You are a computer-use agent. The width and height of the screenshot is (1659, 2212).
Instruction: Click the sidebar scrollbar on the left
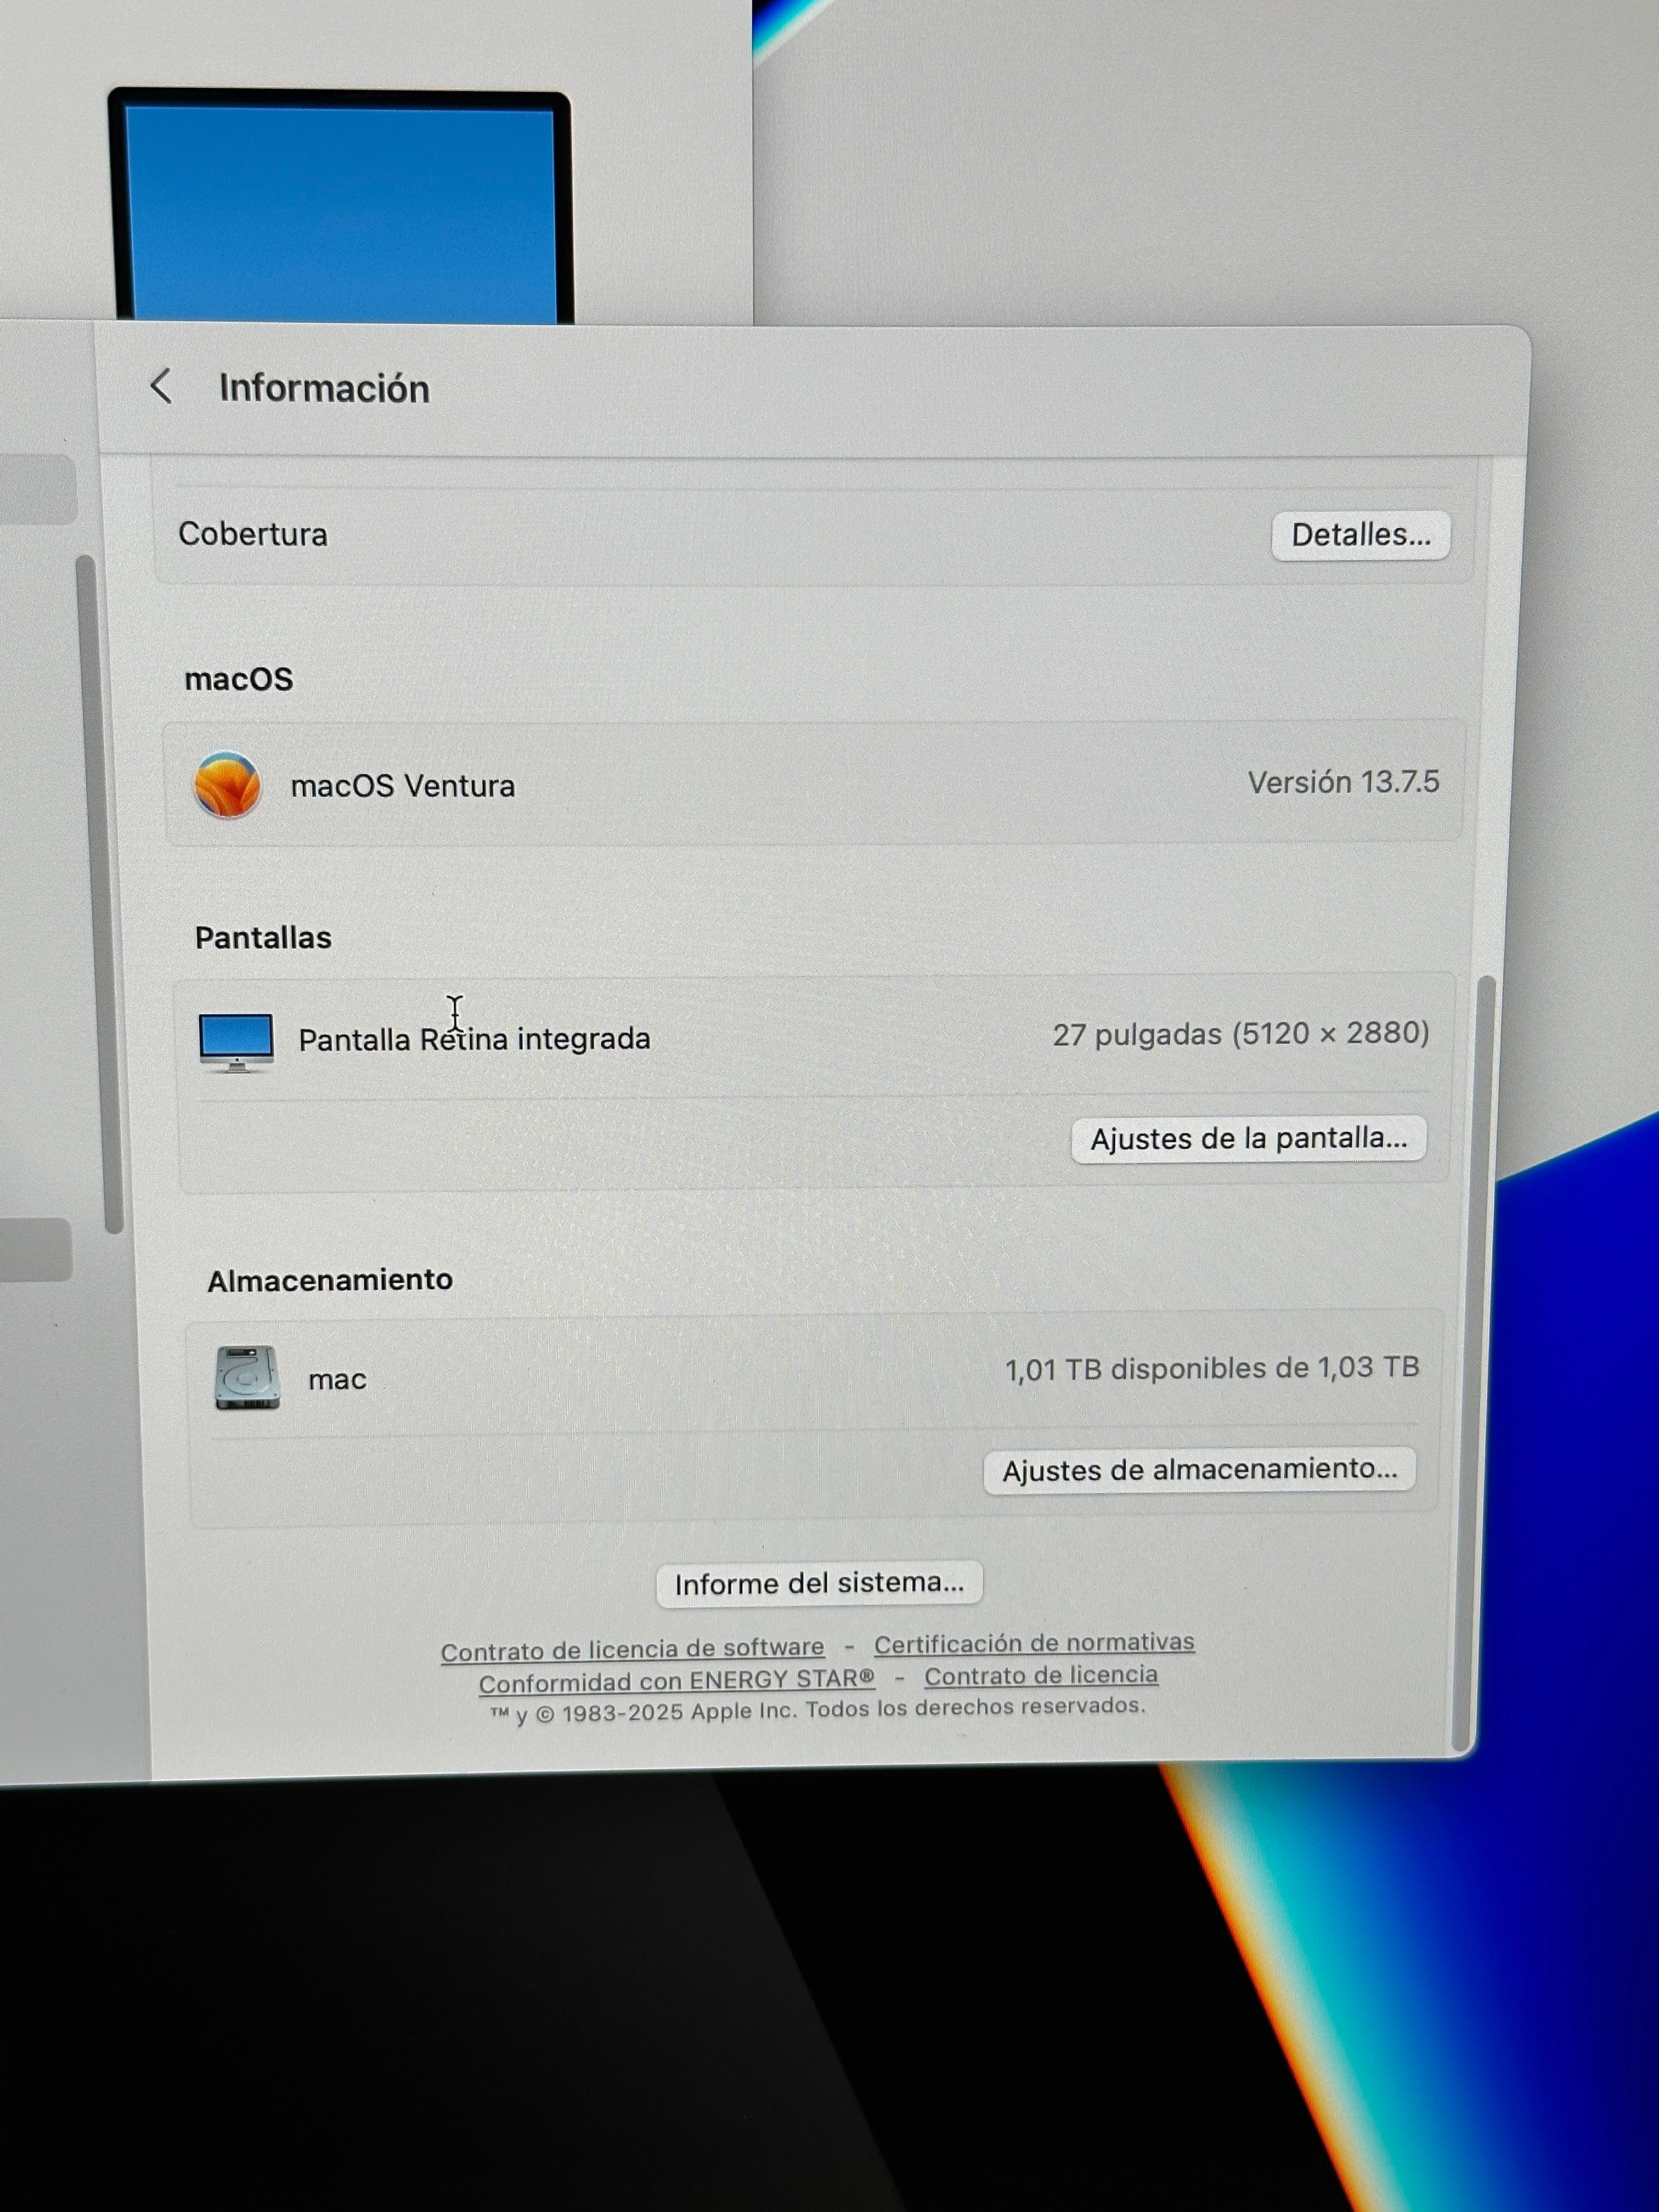click(x=100, y=893)
